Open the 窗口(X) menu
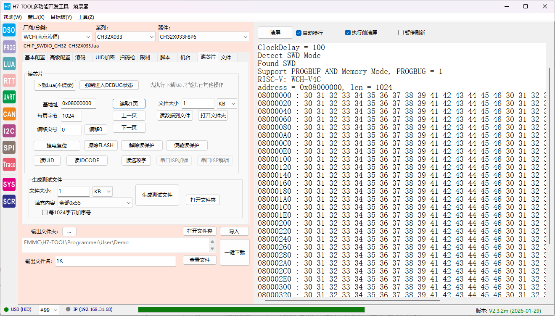This screenshot has width=555, height=316. [x=36, y=17]
